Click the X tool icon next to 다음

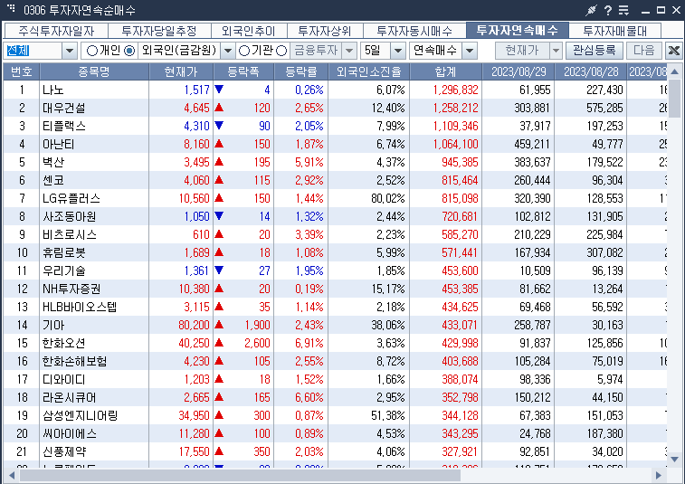[673, 51]
